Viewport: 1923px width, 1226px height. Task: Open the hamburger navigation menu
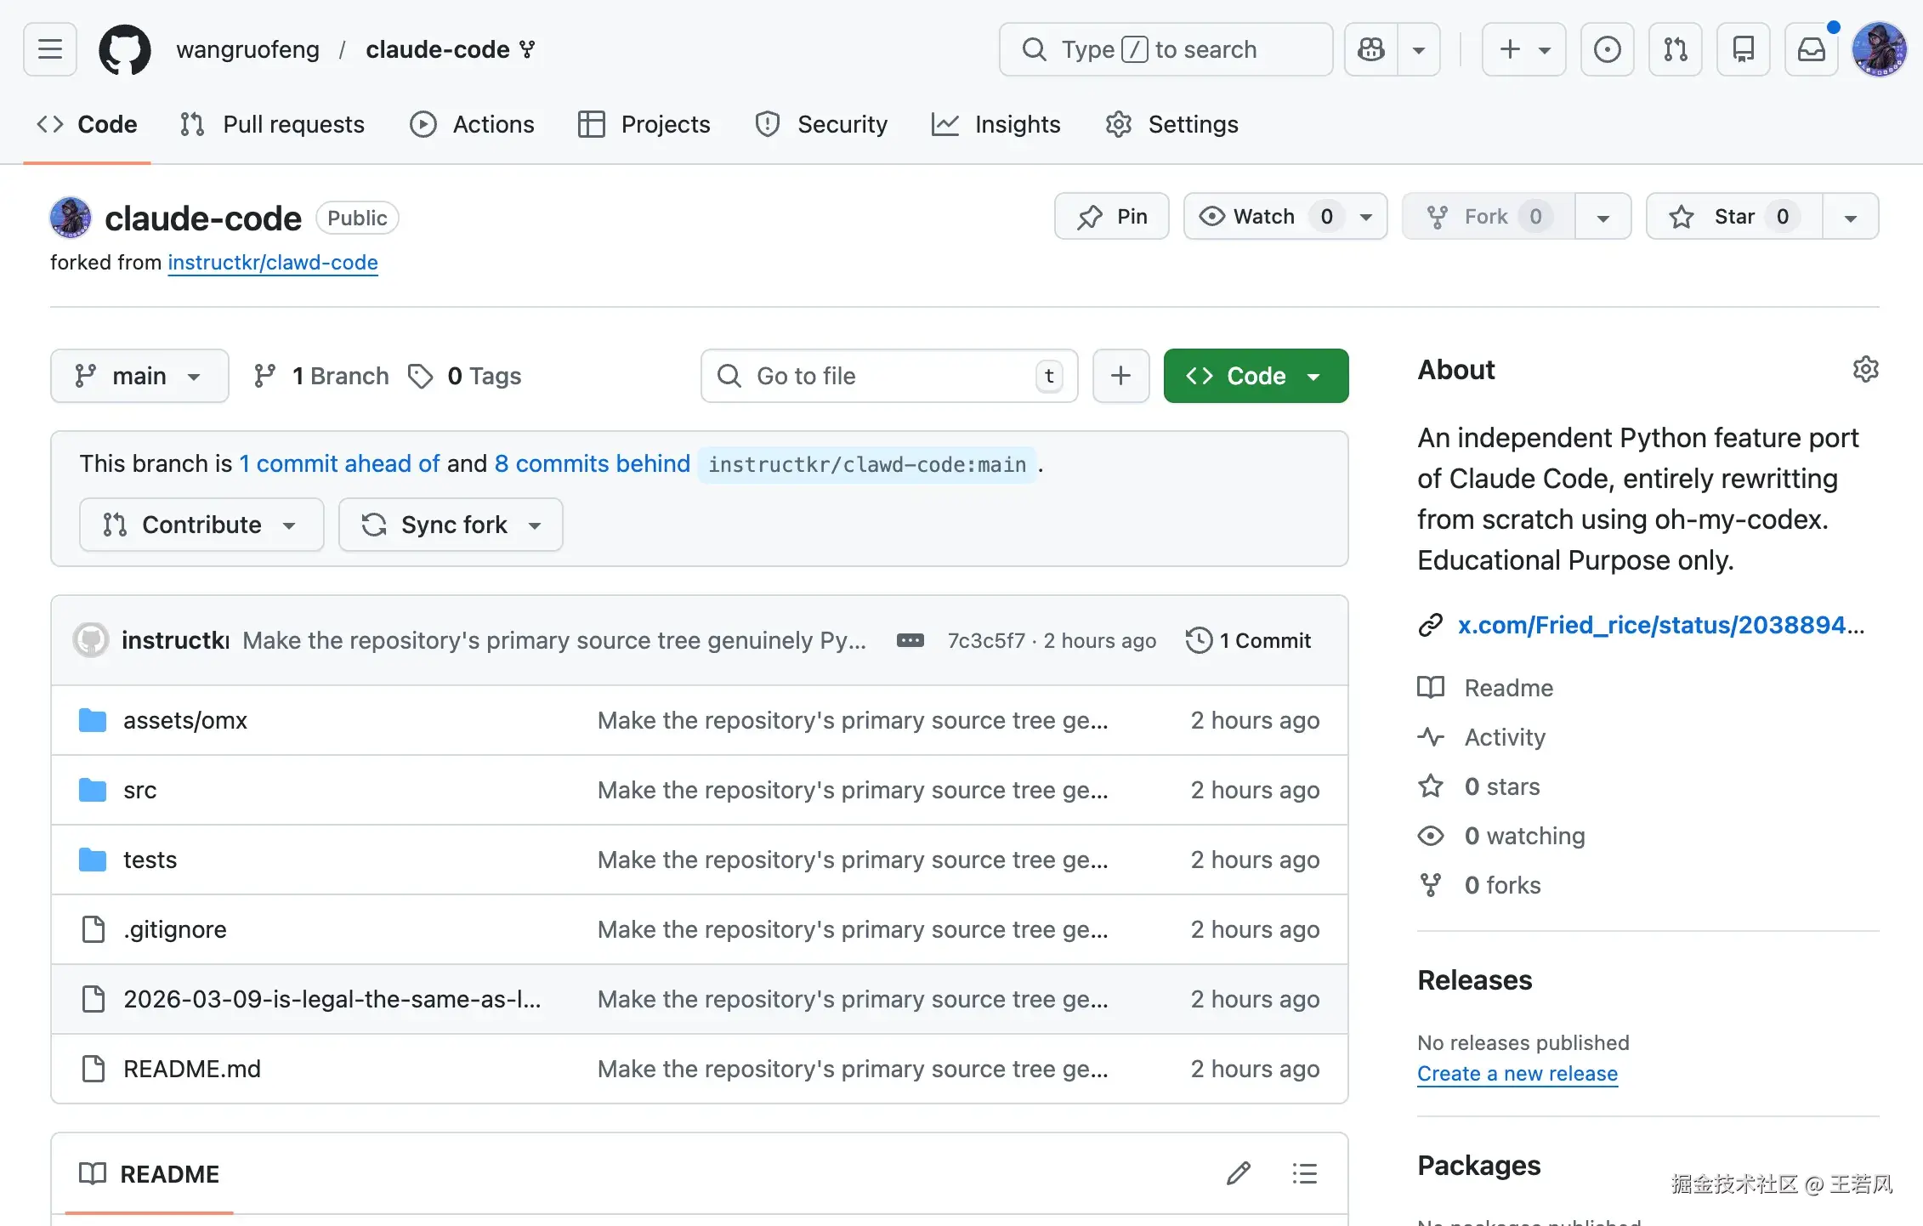[50, 49]
